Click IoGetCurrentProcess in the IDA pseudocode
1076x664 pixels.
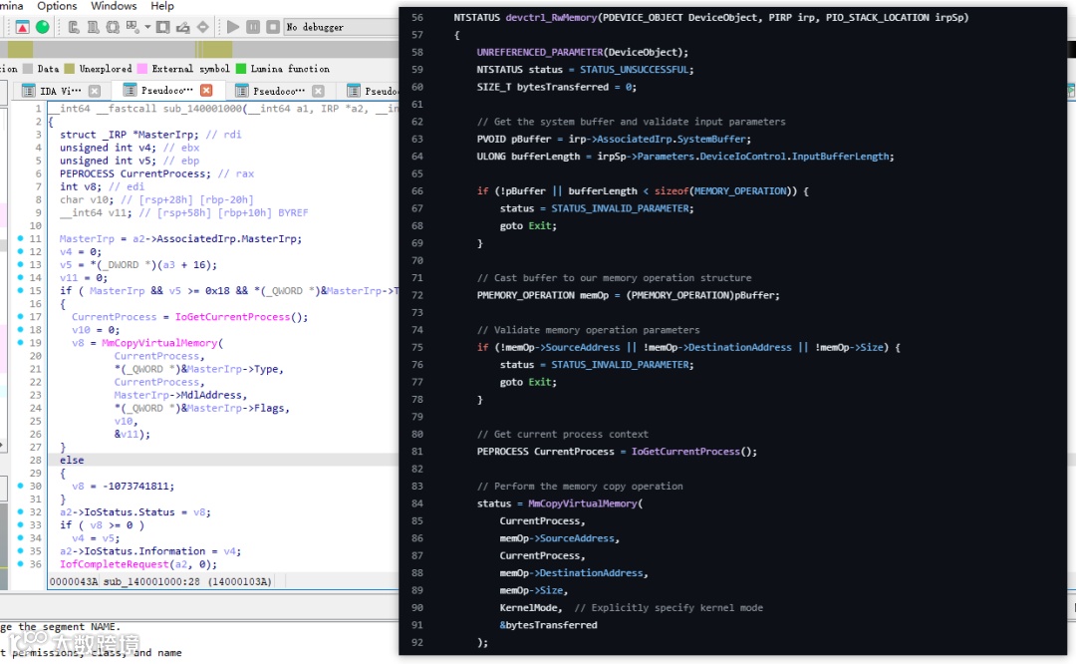[232, 317]
